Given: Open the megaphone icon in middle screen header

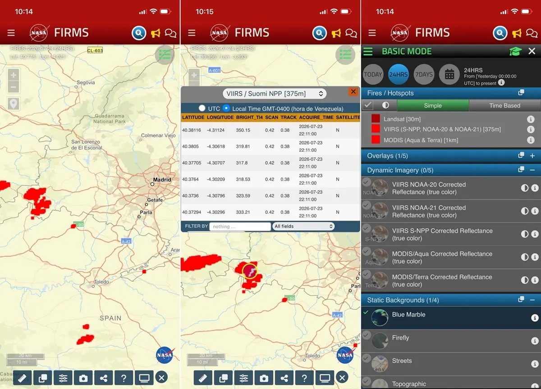Looking at the screenshot, I should point(336,33).
